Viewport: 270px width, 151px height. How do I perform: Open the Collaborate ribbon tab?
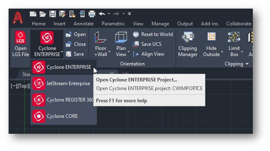(239, 24)
